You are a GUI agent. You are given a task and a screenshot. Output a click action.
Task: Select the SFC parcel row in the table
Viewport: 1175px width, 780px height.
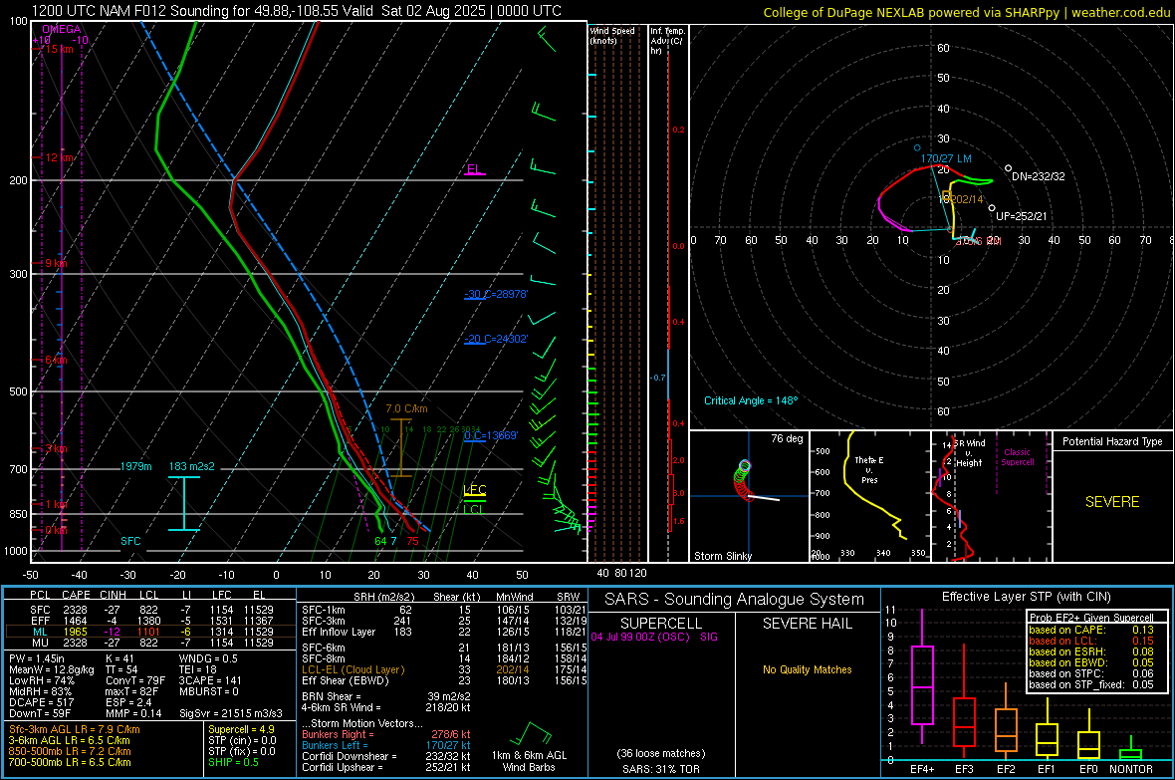pos(151,610)
